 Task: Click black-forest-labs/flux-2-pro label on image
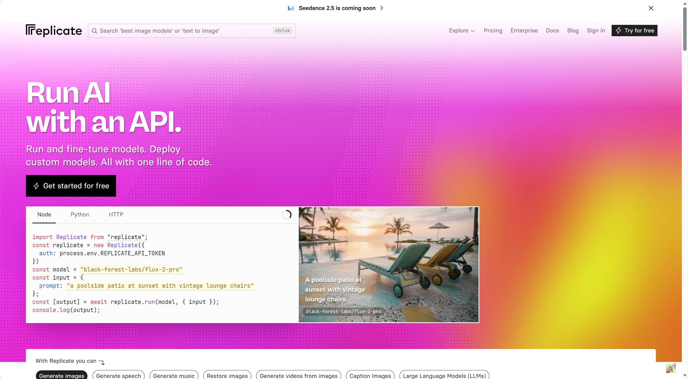pos(343,311)
